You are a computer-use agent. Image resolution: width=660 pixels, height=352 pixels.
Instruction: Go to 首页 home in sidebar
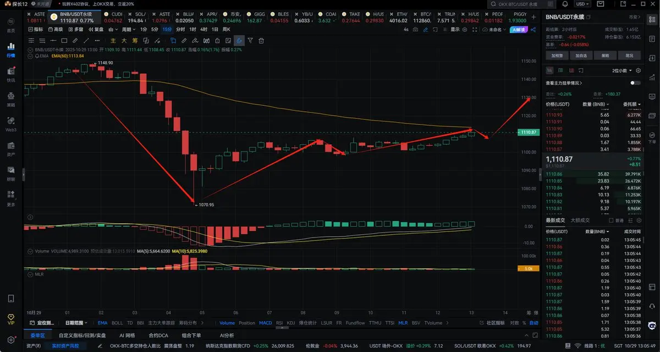[11, 25]
